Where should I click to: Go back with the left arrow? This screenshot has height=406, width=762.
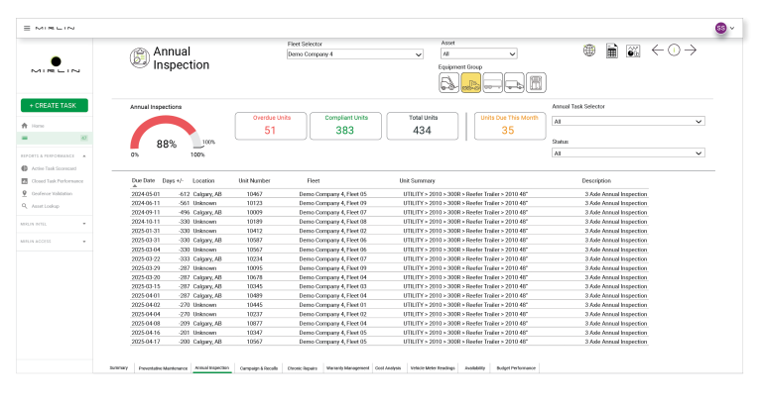[x=657, y=51]
